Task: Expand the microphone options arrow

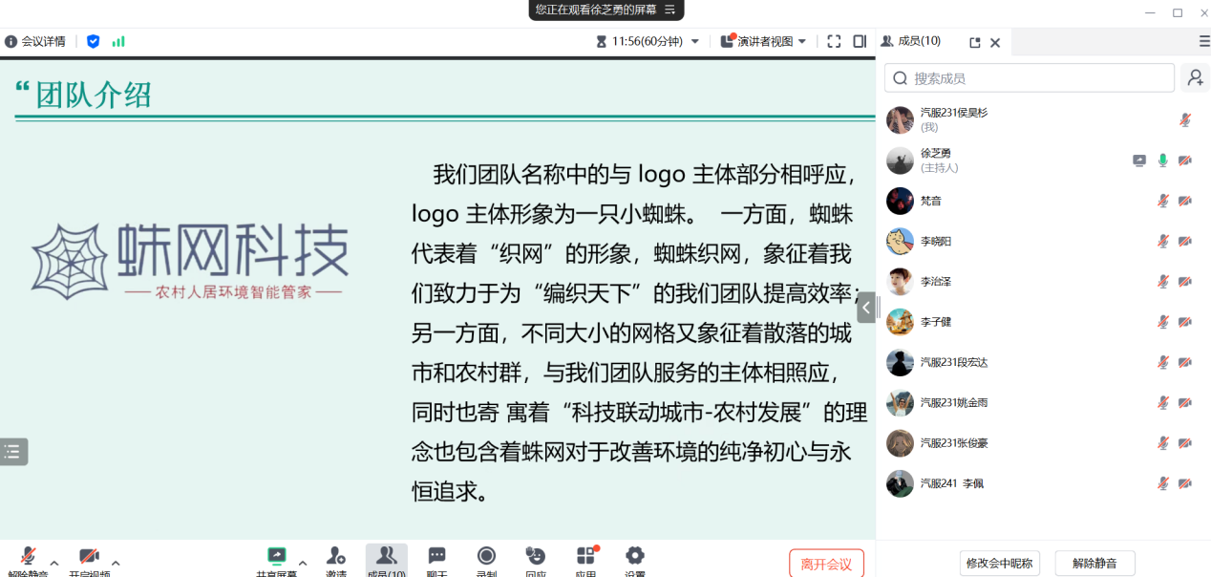Action: click(x=54, y=563)
